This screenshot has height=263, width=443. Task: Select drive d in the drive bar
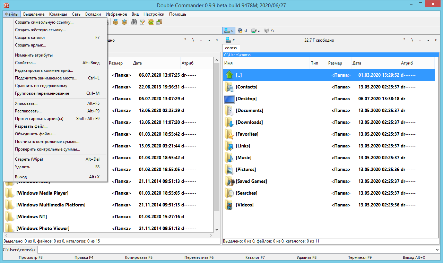point(242,31)
